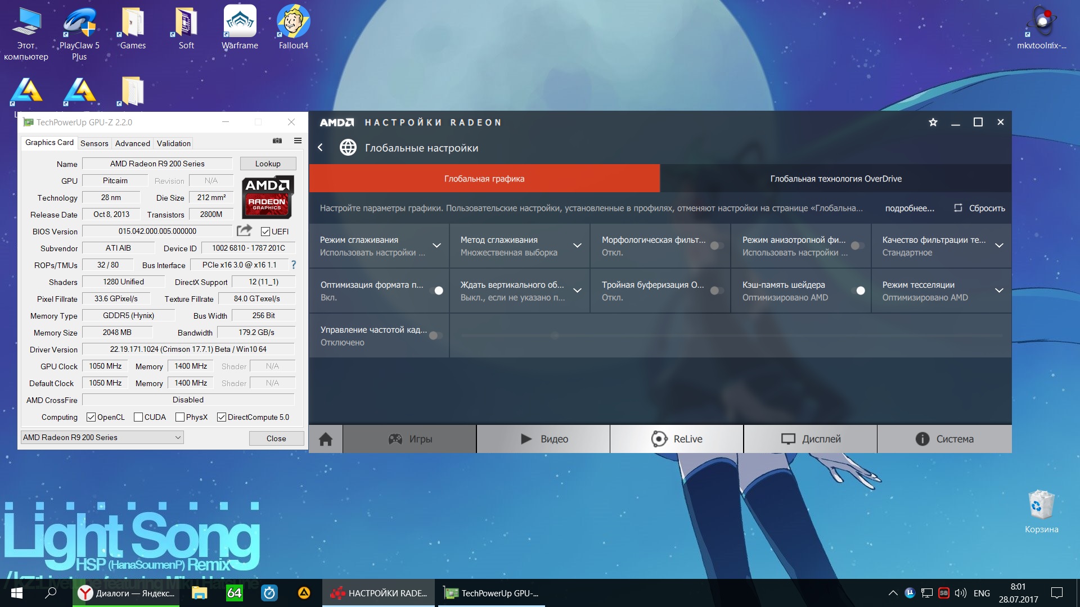Click подробнее... link
The image size is (1080, 607).
(x=910, y=208)
